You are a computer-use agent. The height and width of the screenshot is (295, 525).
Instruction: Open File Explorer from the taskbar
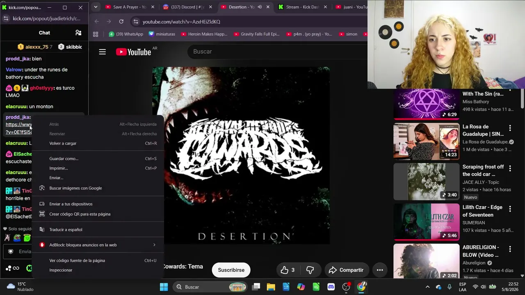[x=271, y=287]
